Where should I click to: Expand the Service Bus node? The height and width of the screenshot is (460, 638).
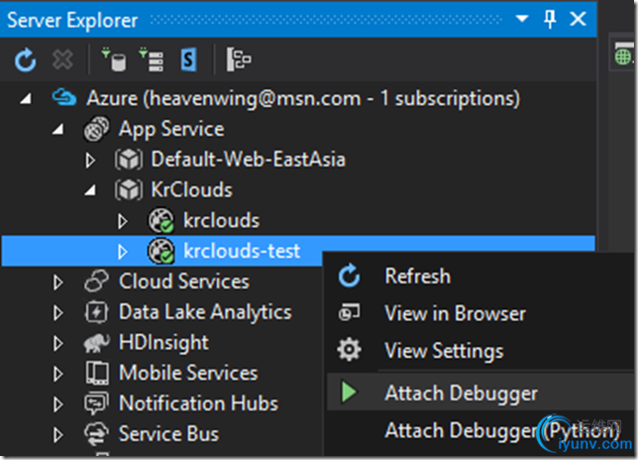coord(57,435)
